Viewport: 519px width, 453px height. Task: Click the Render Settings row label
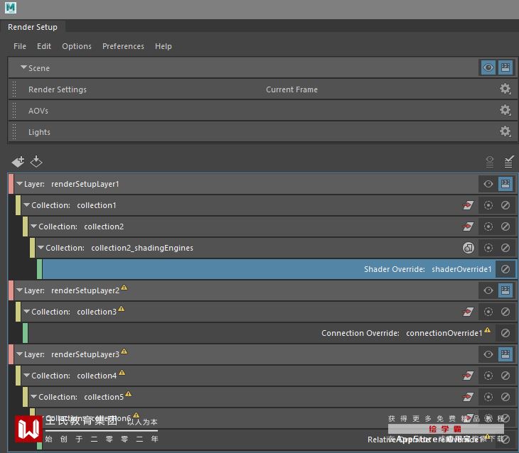[x=58, y=89]
